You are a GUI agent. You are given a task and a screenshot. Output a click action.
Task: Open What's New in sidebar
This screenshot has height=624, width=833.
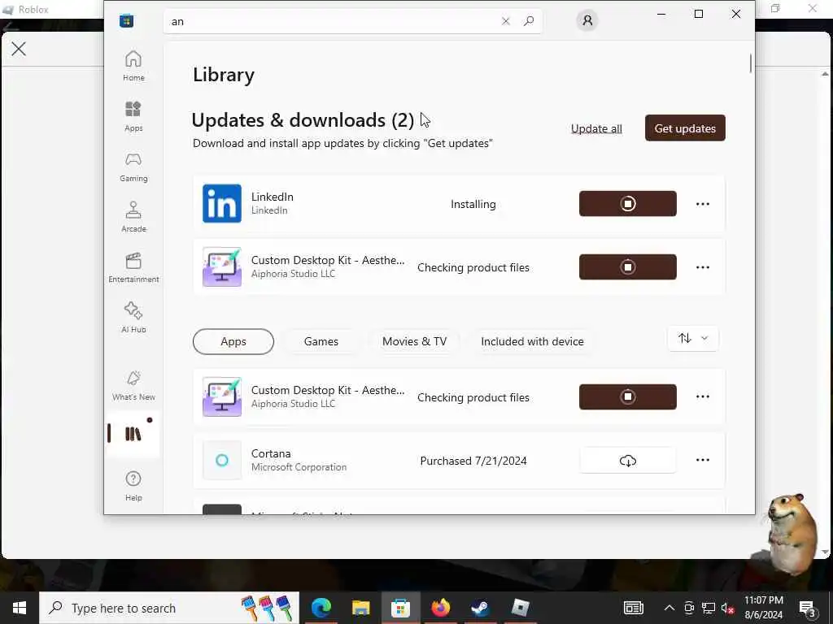[x=133, y=386]
